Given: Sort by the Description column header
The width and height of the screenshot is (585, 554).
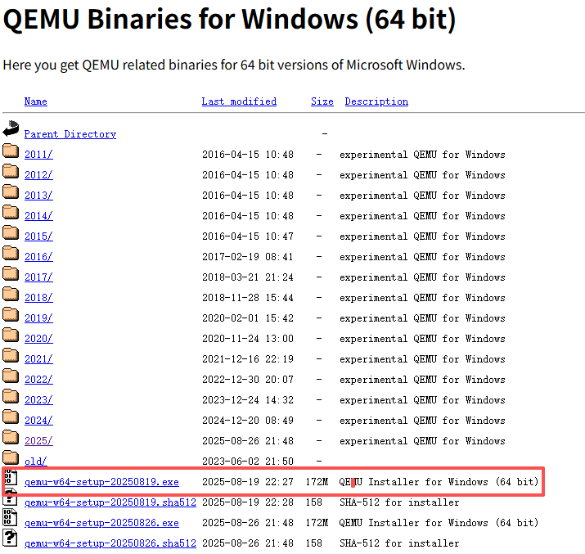Looking at the screenshot, I should tap(376, 101).
